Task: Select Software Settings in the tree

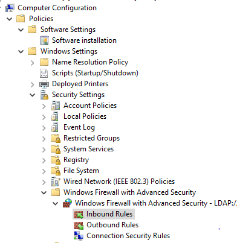Action: [x=68, y=30]
